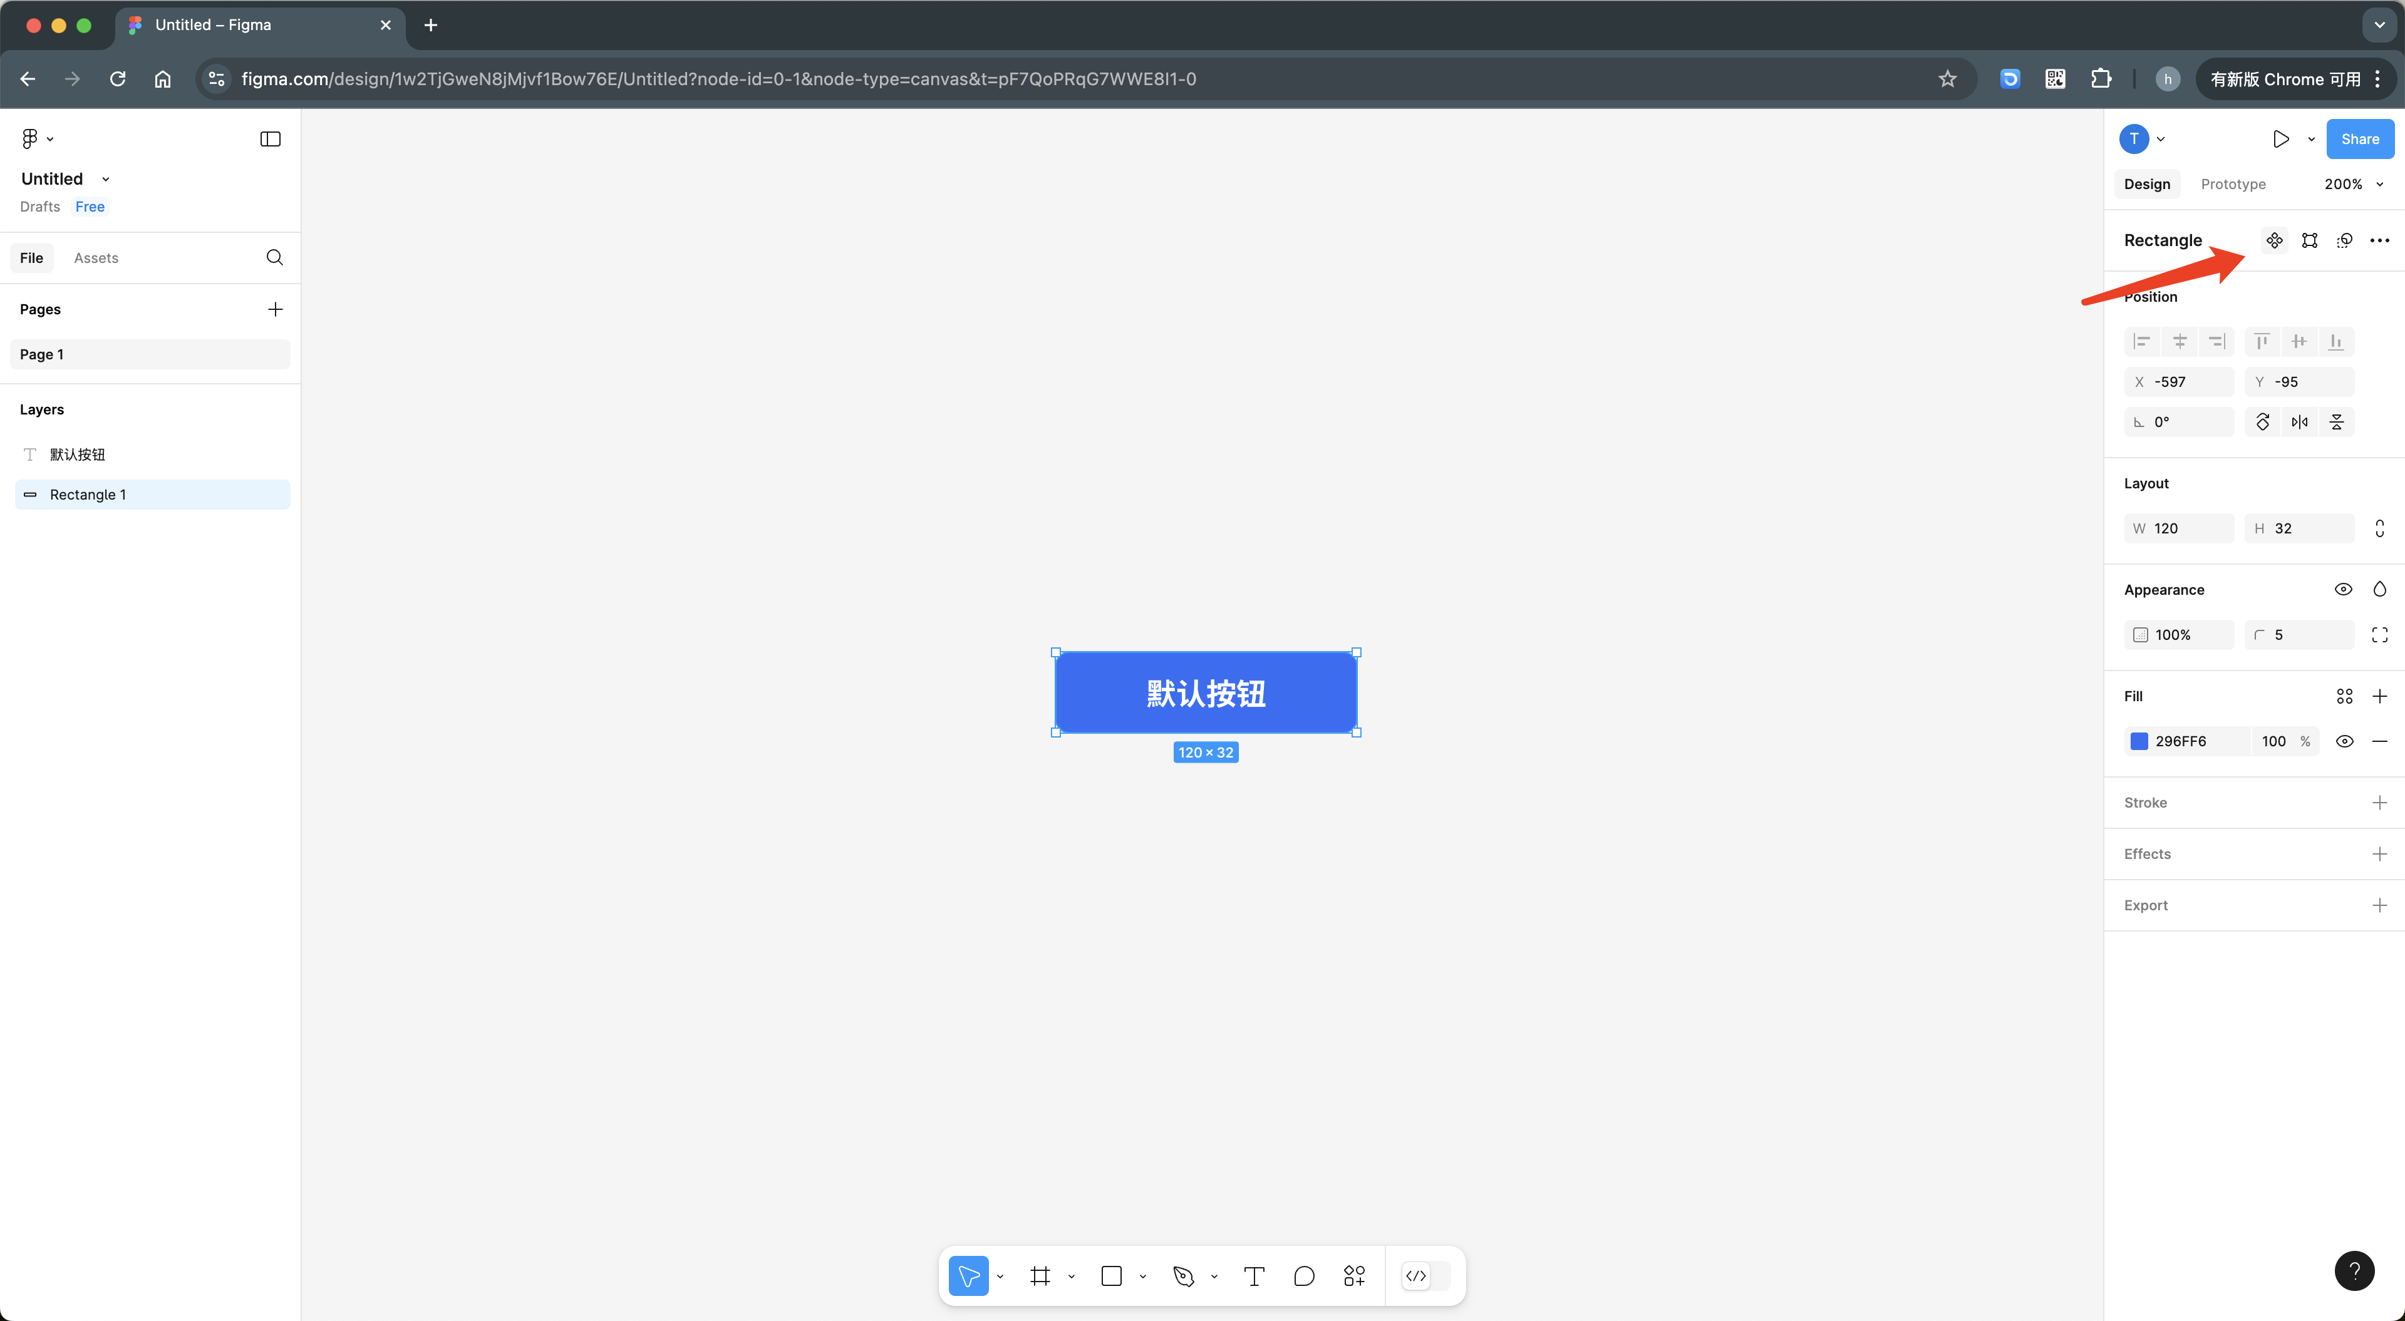The height and width of the screenshot is (1321, 2405).
Task: Rotate 90 degrees icon
Action: pos(2262,422)
